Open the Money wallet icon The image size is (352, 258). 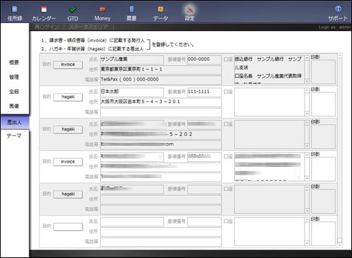[x=102, y=9]
